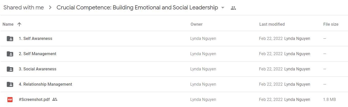This screenshot has width=348, height=107.
Task: Click the Owner column header
Action: pos(197,24)
